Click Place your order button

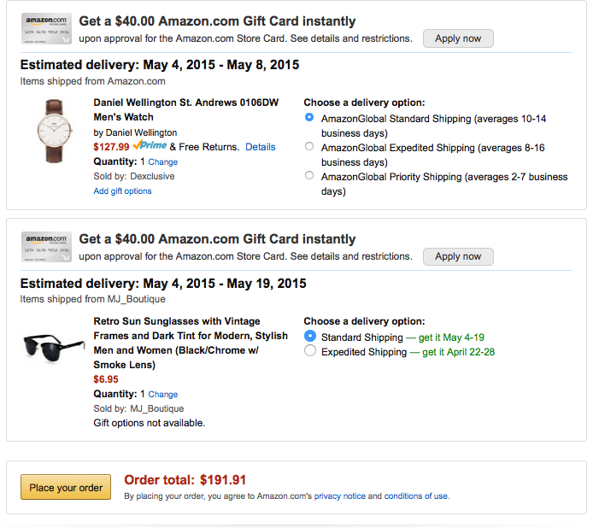pos(66,488)
